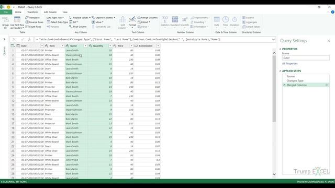Click the Merge Columns command
335x188 pixels.
point(148,17)
